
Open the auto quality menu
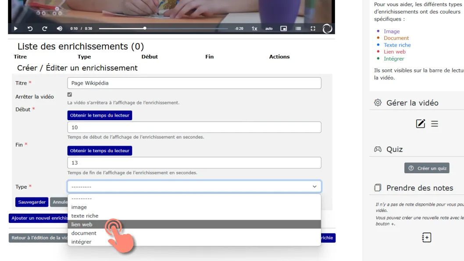point(269,29)
